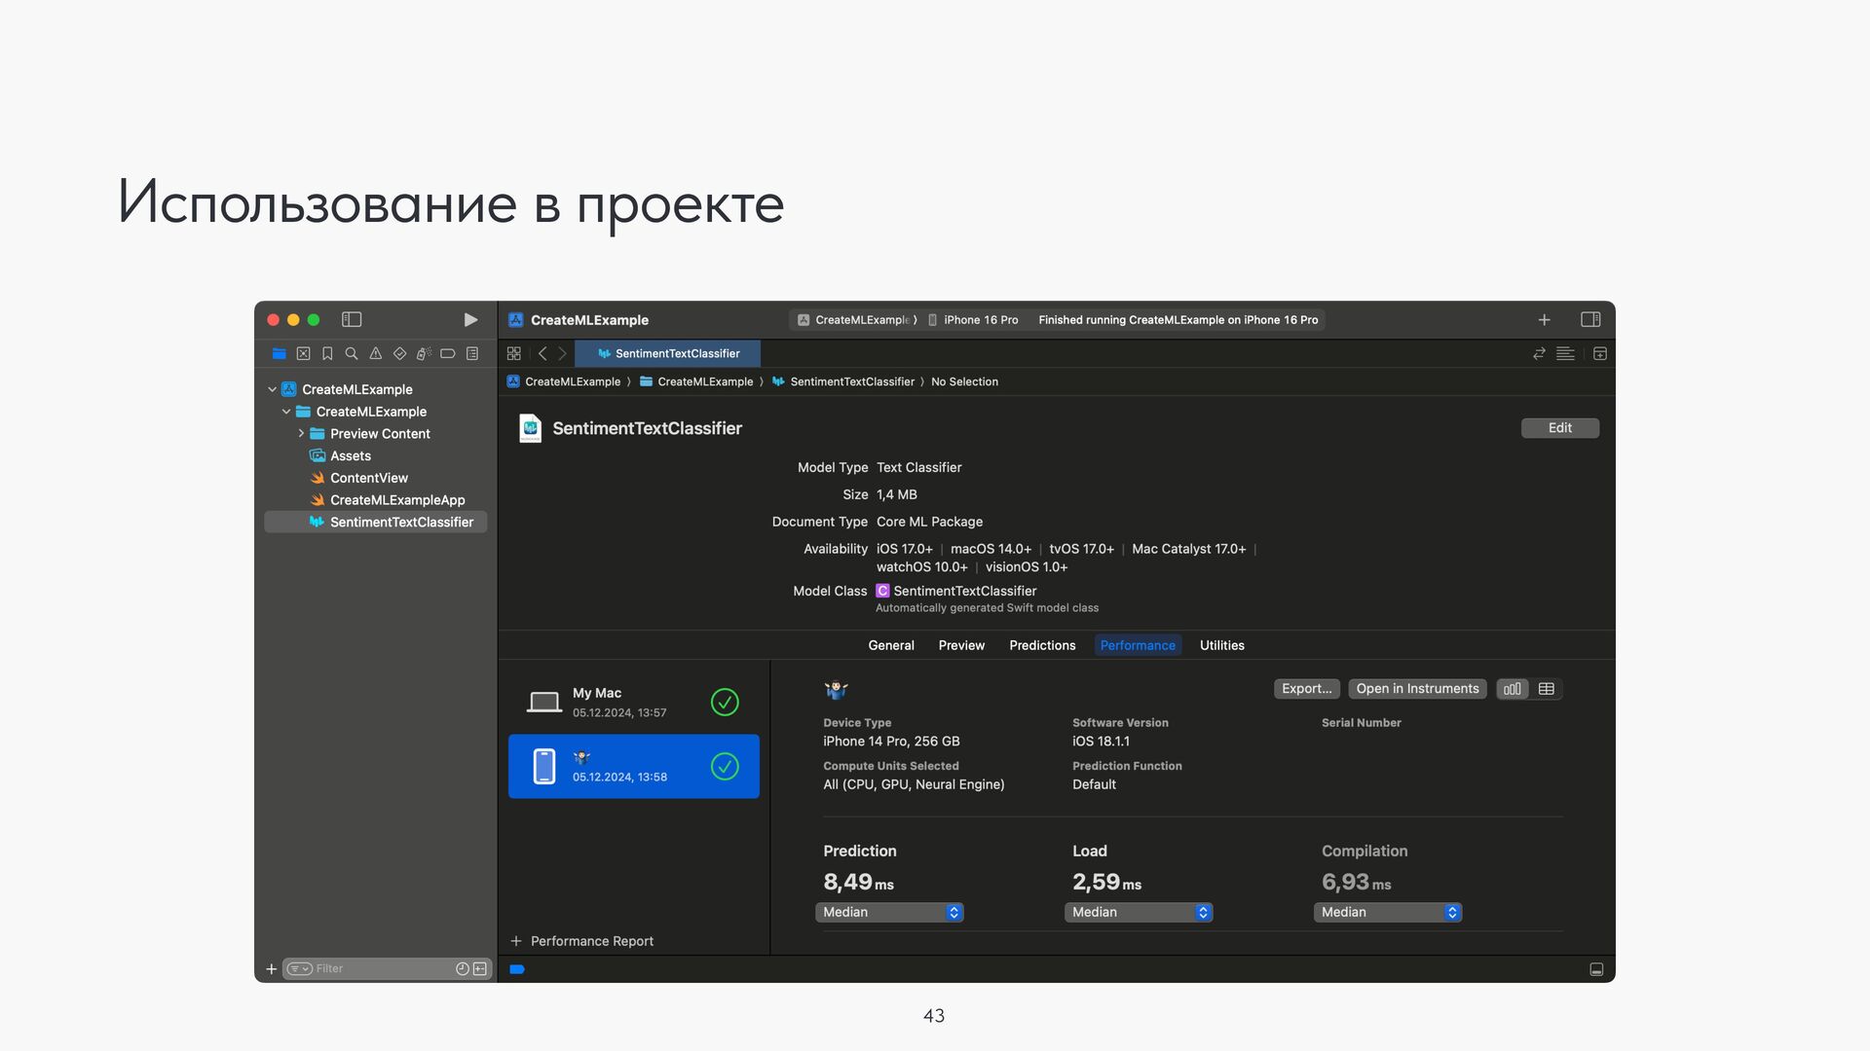Screen dimensions: 1870x1051
Task: Open the Test navigator
Action: pos(399,353)
